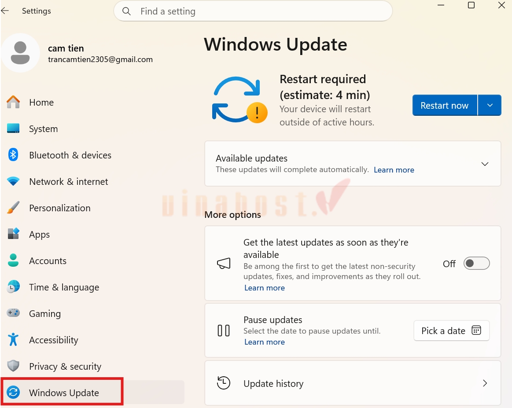The image size is (512, 408).
Task: Select Bluetooth & devices menu item
Action: coord(70,155)
